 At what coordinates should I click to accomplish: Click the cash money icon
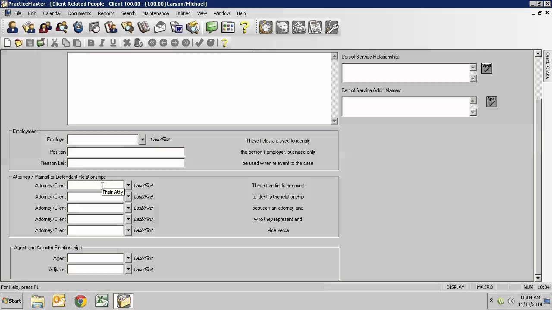tap(298, 27)
